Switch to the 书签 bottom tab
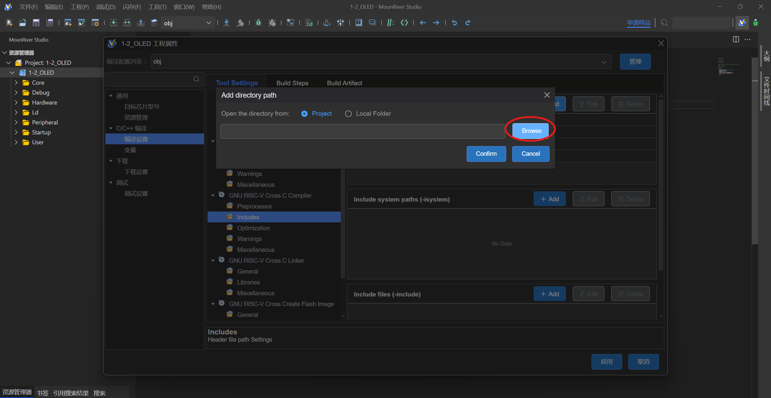This screenshot has height=398, width=771. [42, 393]
